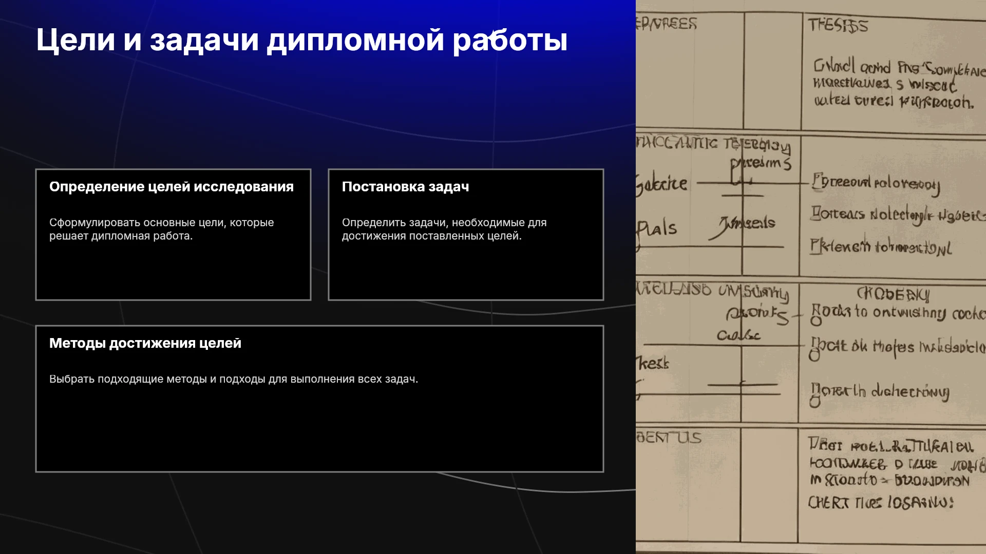Viewport: 986px width, 554px height.
Task: Click the handwritten "BENTUS" label in bottom row
Action: click(x=669, y=438)
